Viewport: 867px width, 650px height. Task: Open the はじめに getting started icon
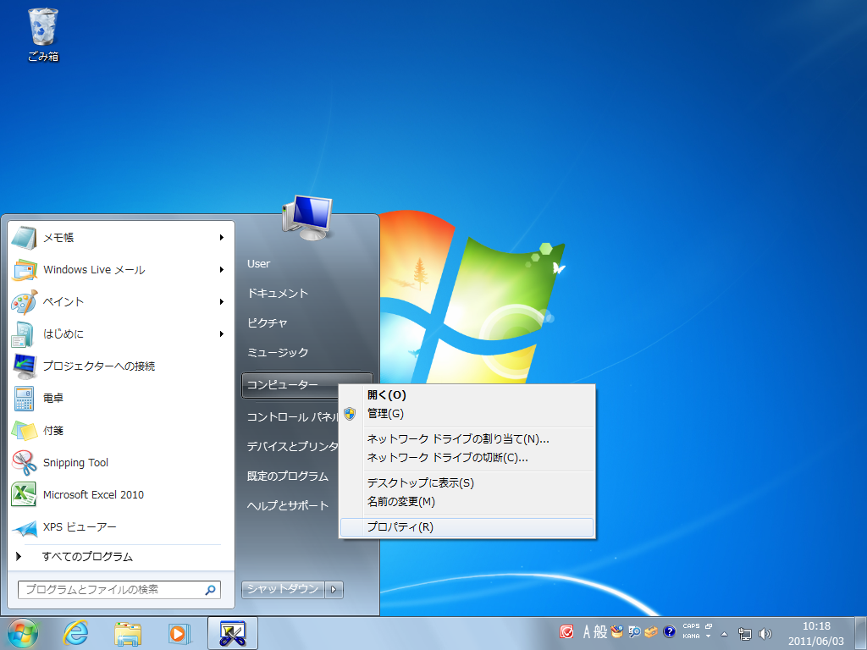(x=24, y=333)
